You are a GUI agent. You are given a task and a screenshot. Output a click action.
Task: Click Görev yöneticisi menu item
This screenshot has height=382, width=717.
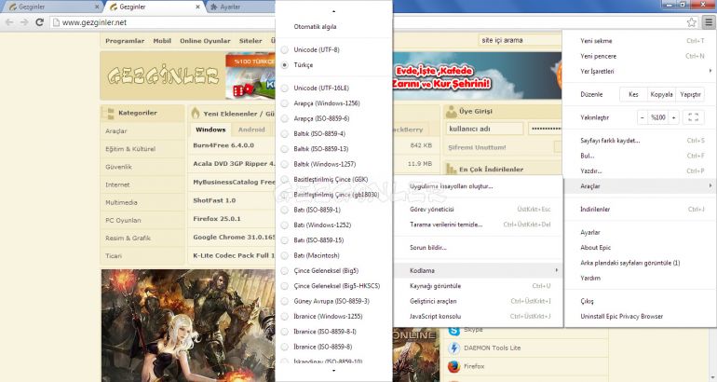pyautogui.click(x=479, y=209)
